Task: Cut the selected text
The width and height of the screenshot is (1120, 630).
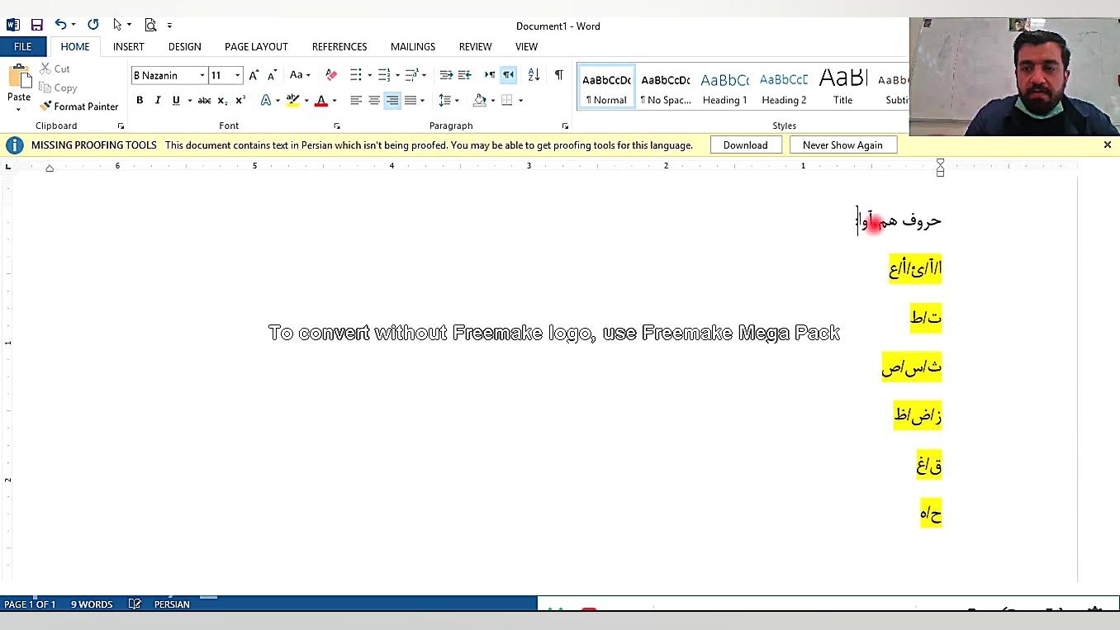Action: point(55,69)
